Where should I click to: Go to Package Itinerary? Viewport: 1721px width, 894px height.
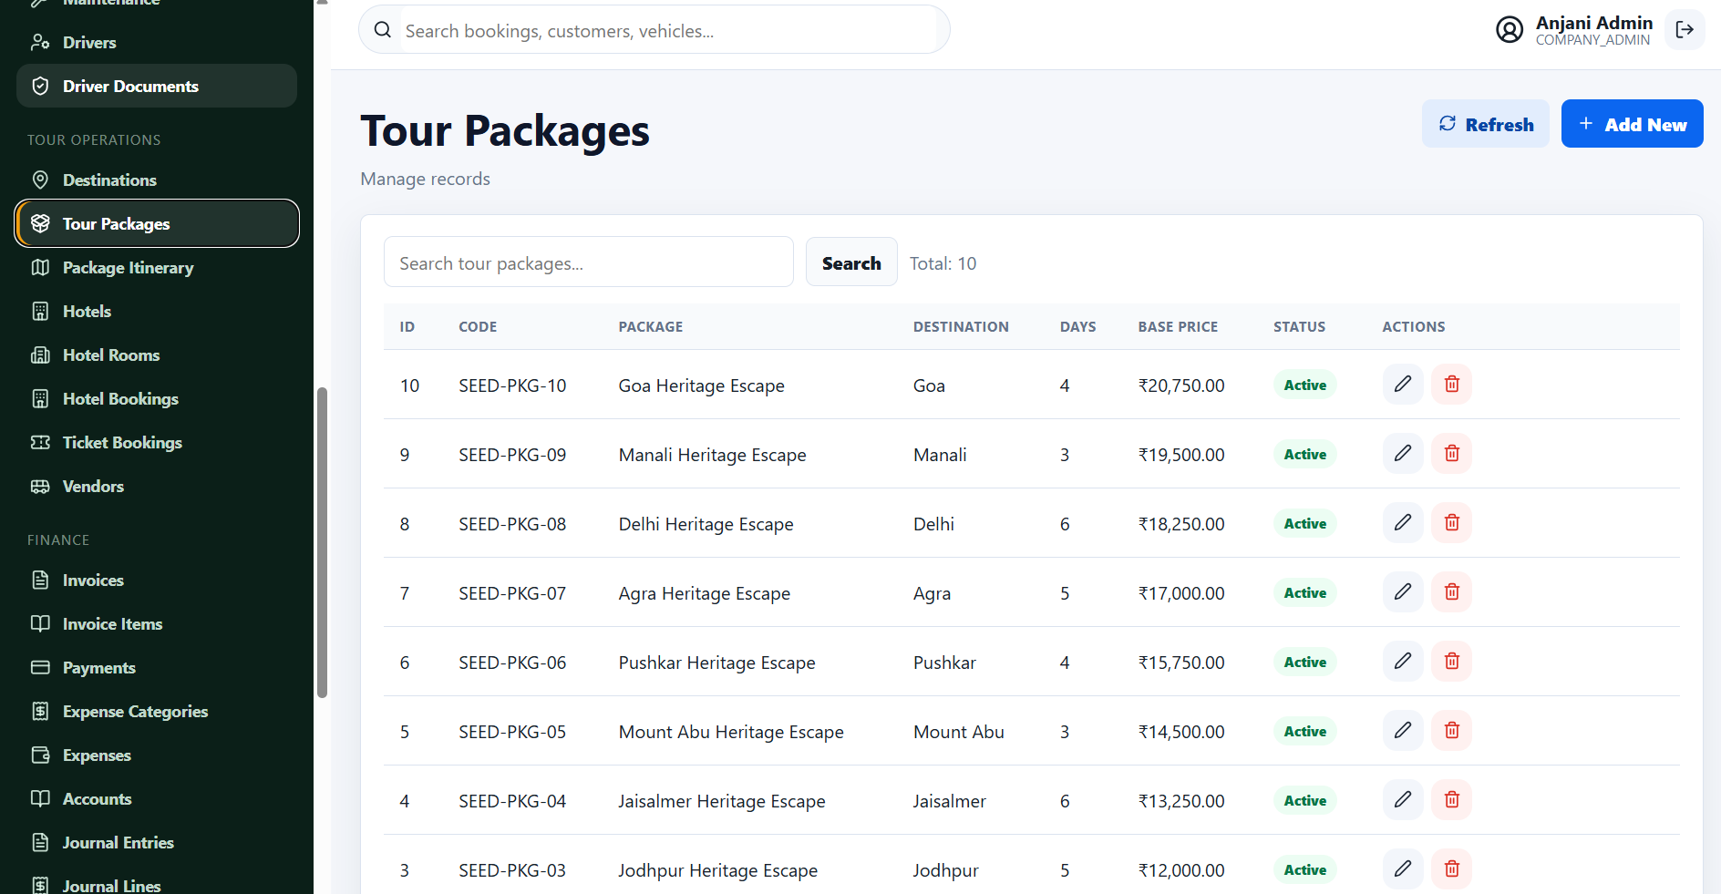pos(157,267)
